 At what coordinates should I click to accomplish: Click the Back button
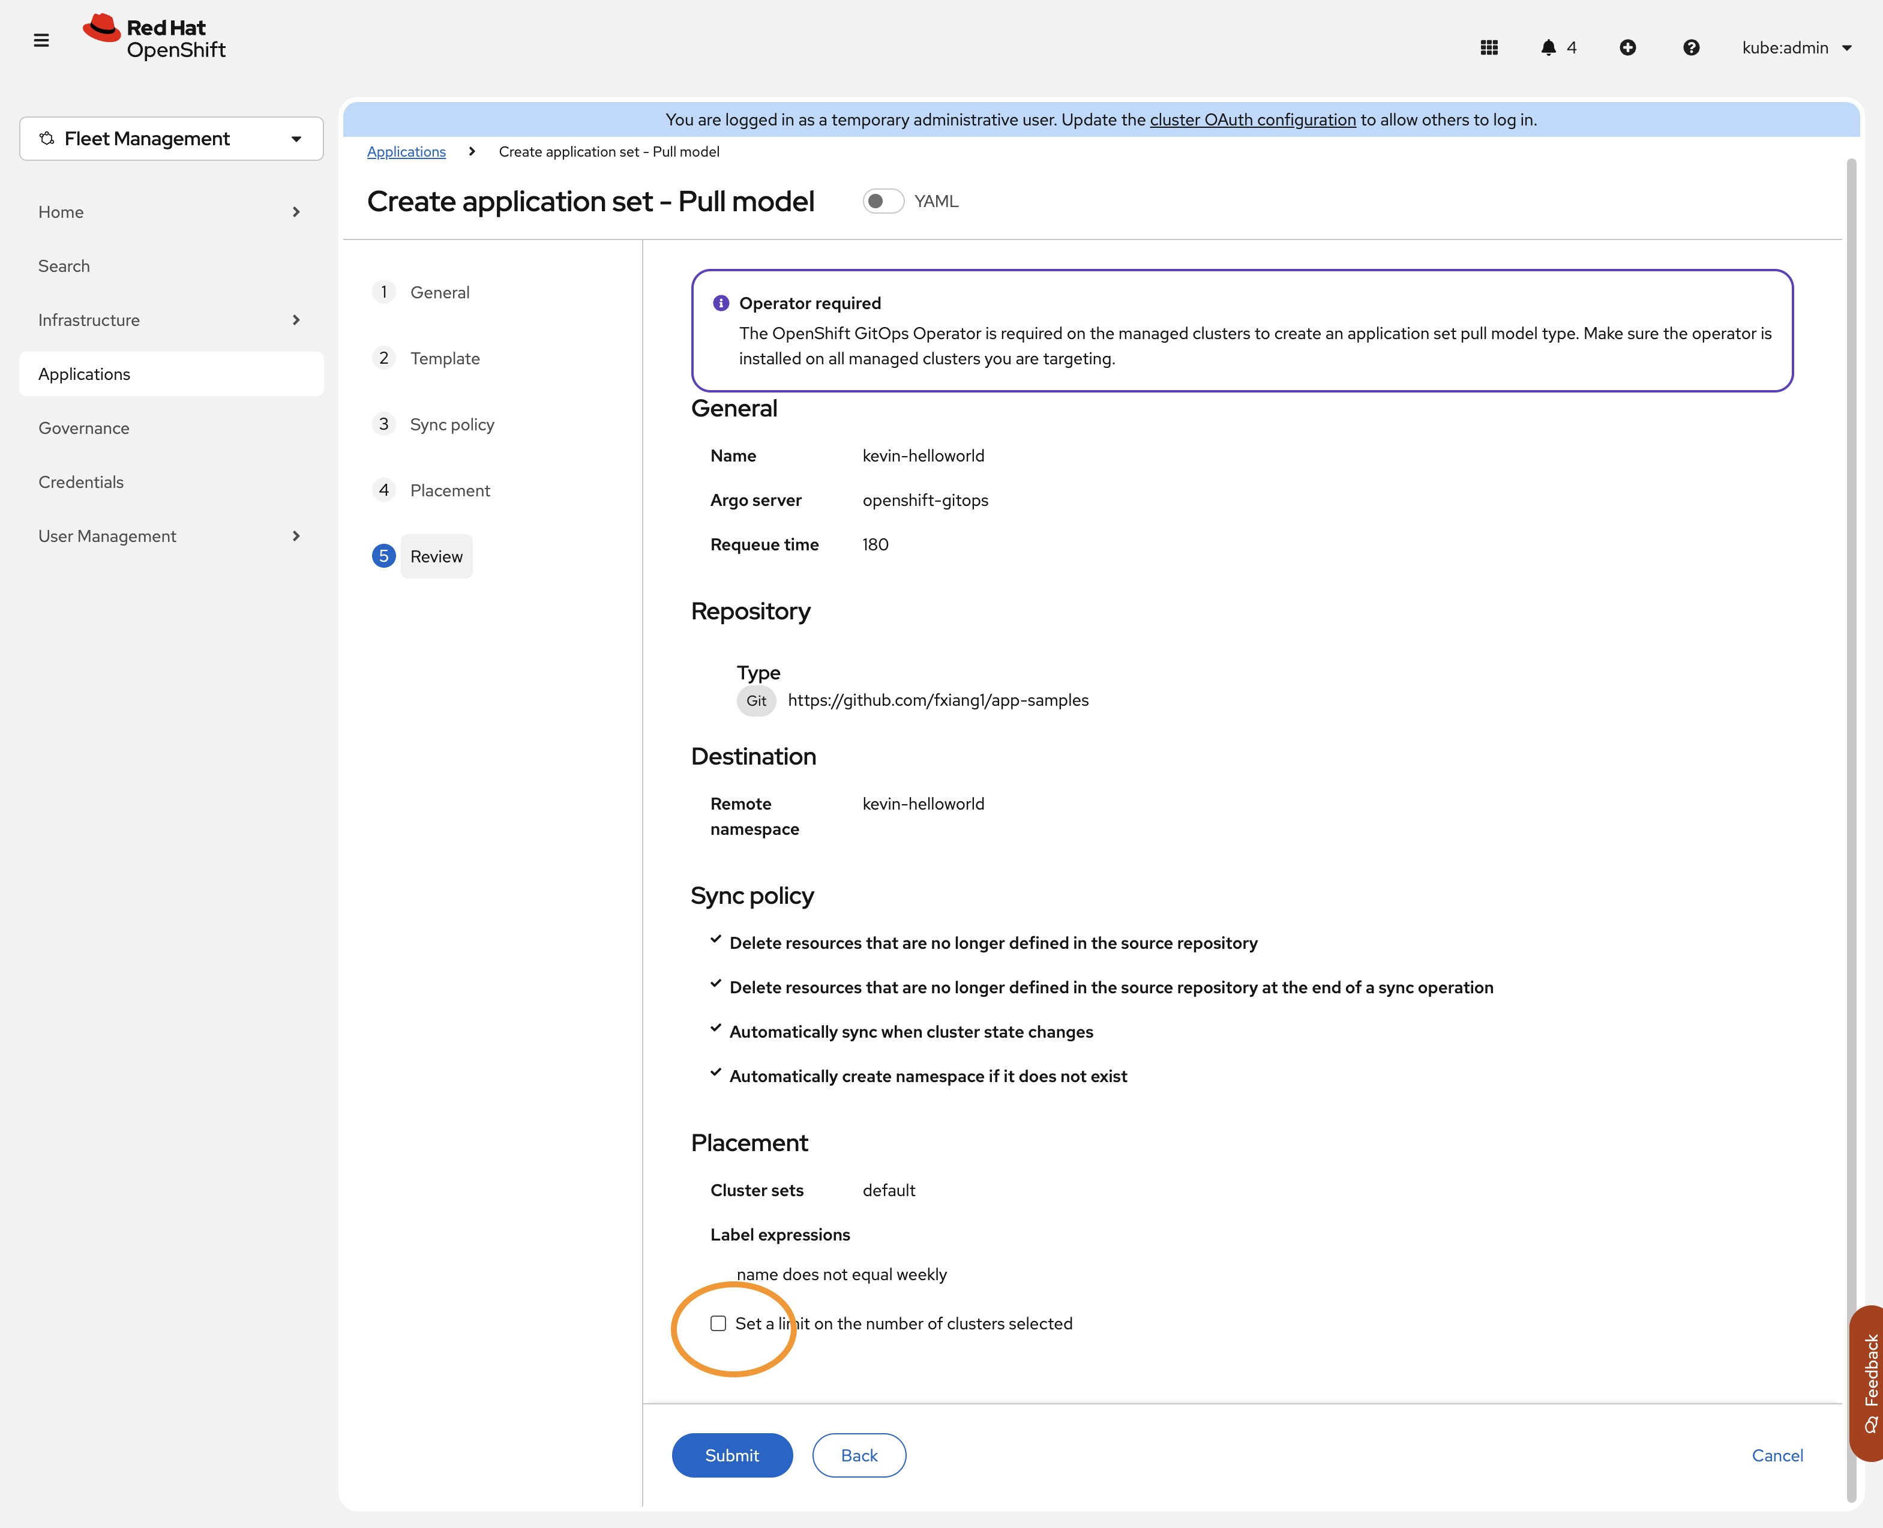[859, 1455]
